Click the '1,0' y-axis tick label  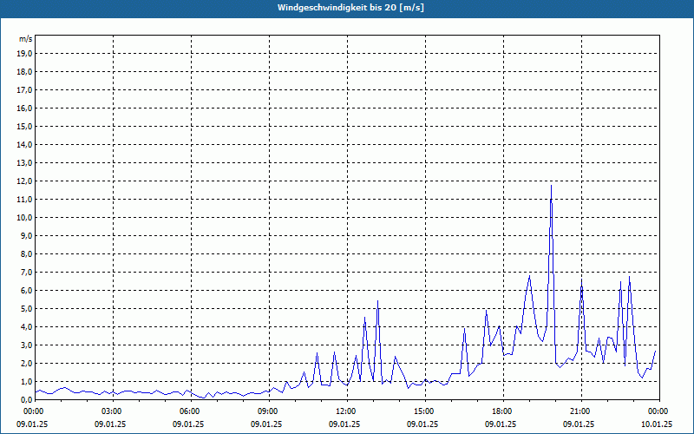(x=26, y=381)
